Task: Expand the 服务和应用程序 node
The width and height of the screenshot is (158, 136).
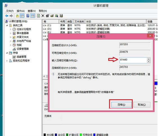Action: point(7,61)
